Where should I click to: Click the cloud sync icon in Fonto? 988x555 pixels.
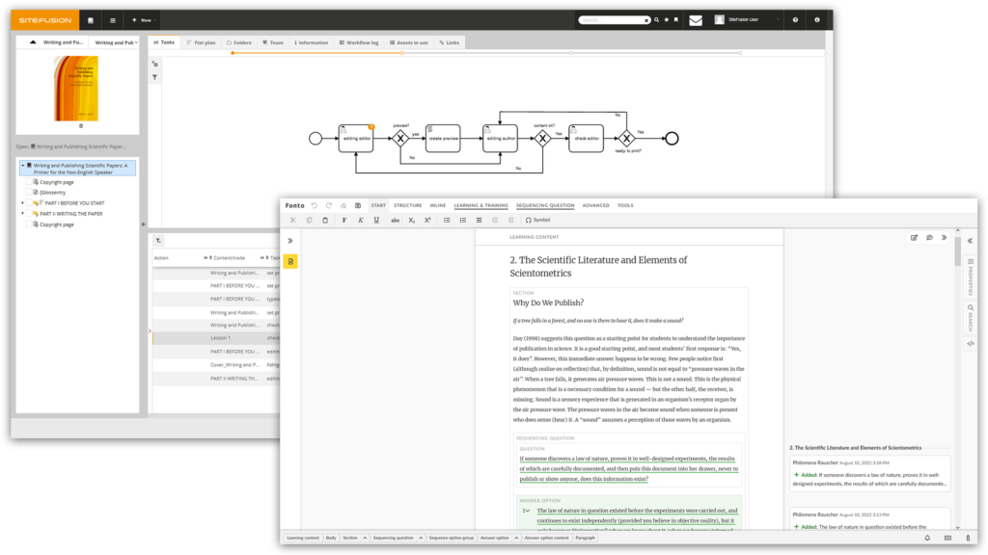click(343, 205)
